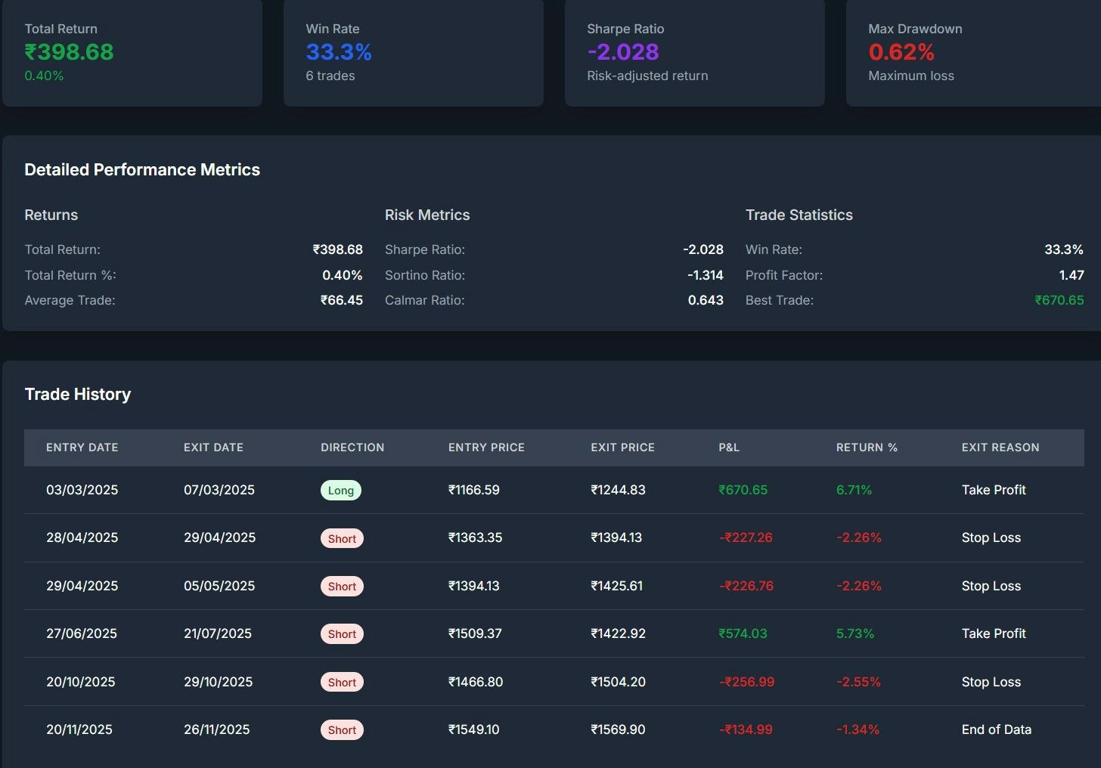
Task: Click the P&L value -₹227.26
Action: [746, 537]
